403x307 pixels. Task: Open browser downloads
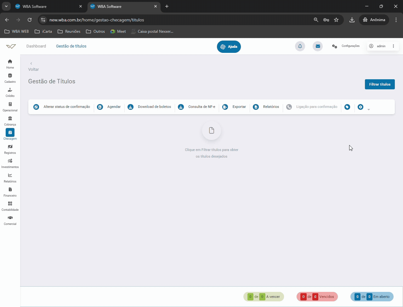click(x=352, y=20)
